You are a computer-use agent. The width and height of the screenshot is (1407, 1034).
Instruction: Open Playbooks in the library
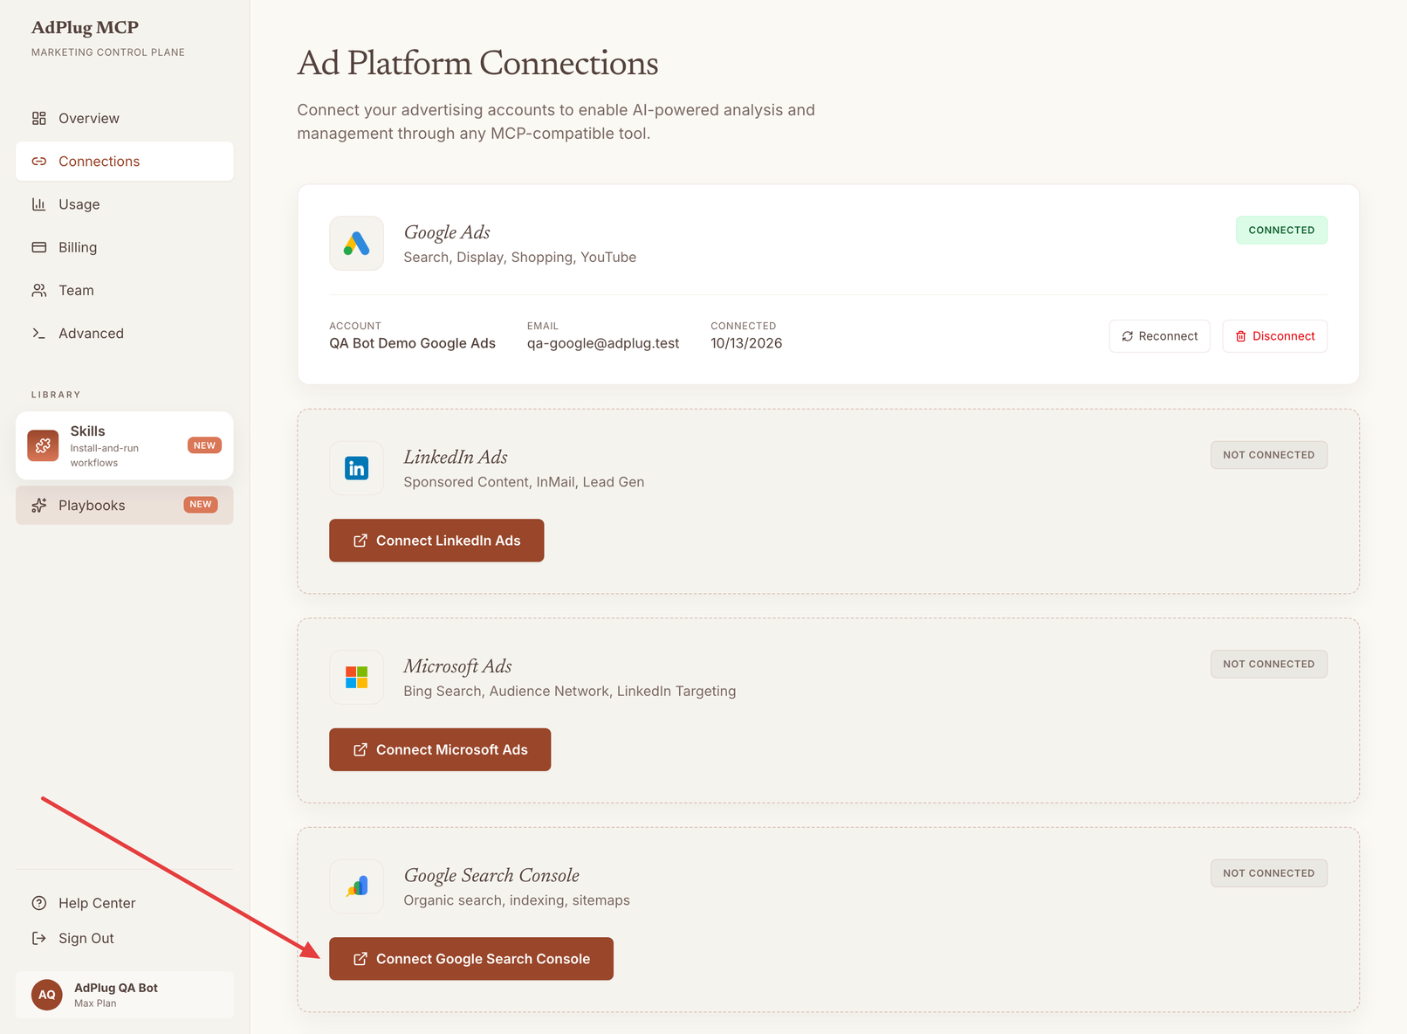pos(124,506)
